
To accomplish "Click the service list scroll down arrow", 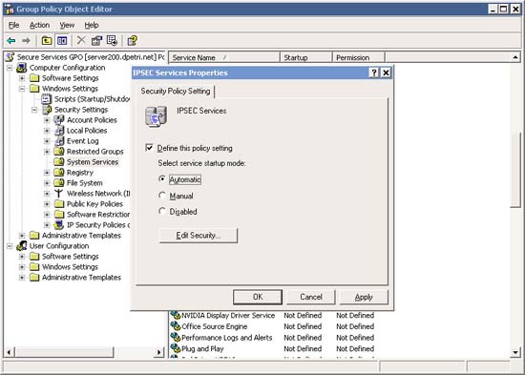I will point(515,352).
